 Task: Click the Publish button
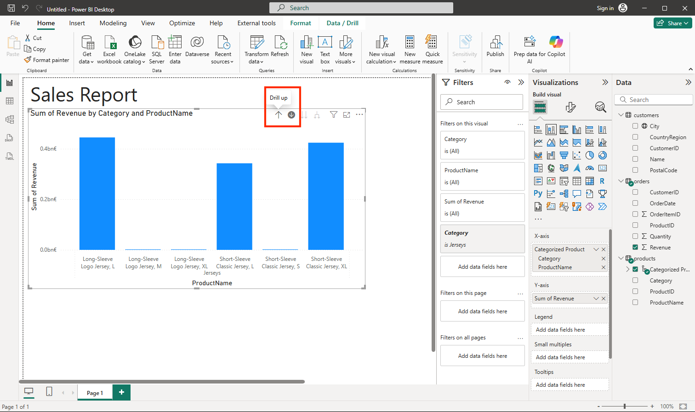coord(495,46)
